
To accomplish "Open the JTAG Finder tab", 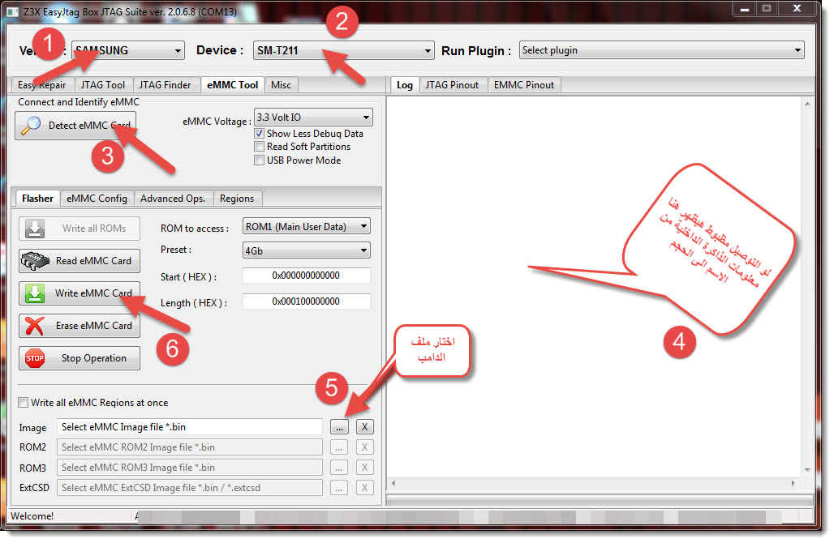I will click(165, 85).
